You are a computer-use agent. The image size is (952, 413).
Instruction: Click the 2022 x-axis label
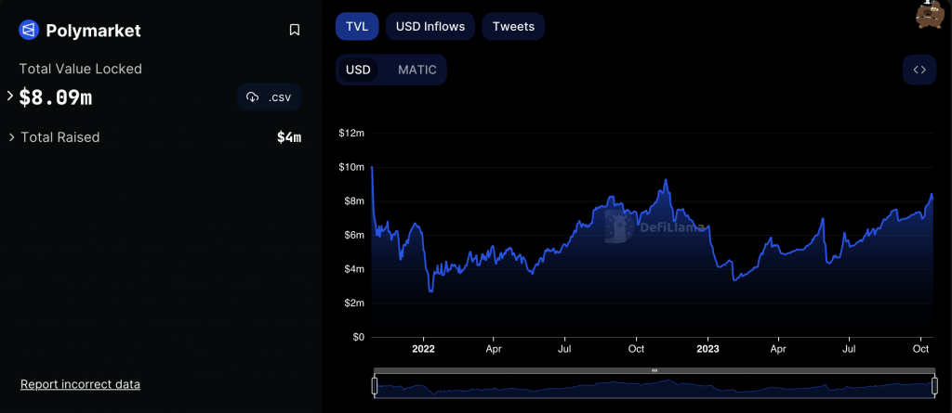coord(423,349)
